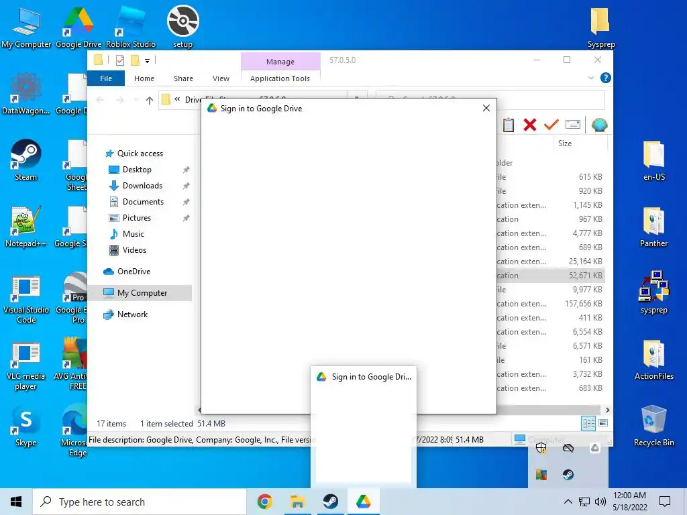Open Desktop in the navigation pane
Screen dimensions: 687x515
pos(137,170)
